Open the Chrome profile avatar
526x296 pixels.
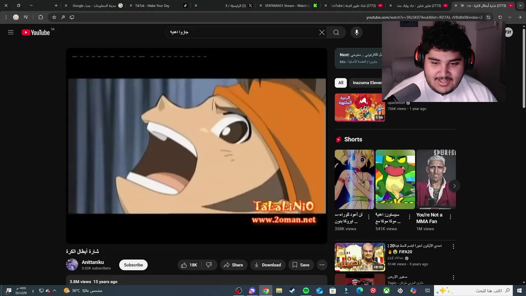tap(16, 17)
